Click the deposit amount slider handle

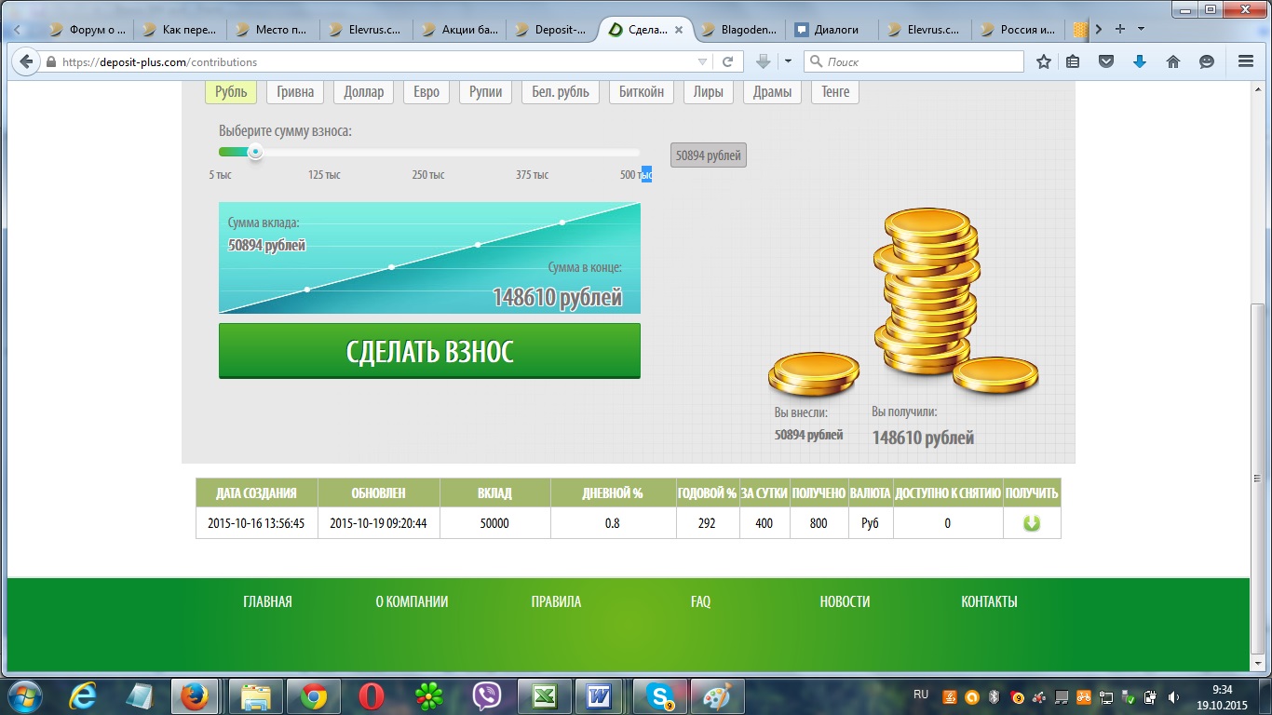254,152
